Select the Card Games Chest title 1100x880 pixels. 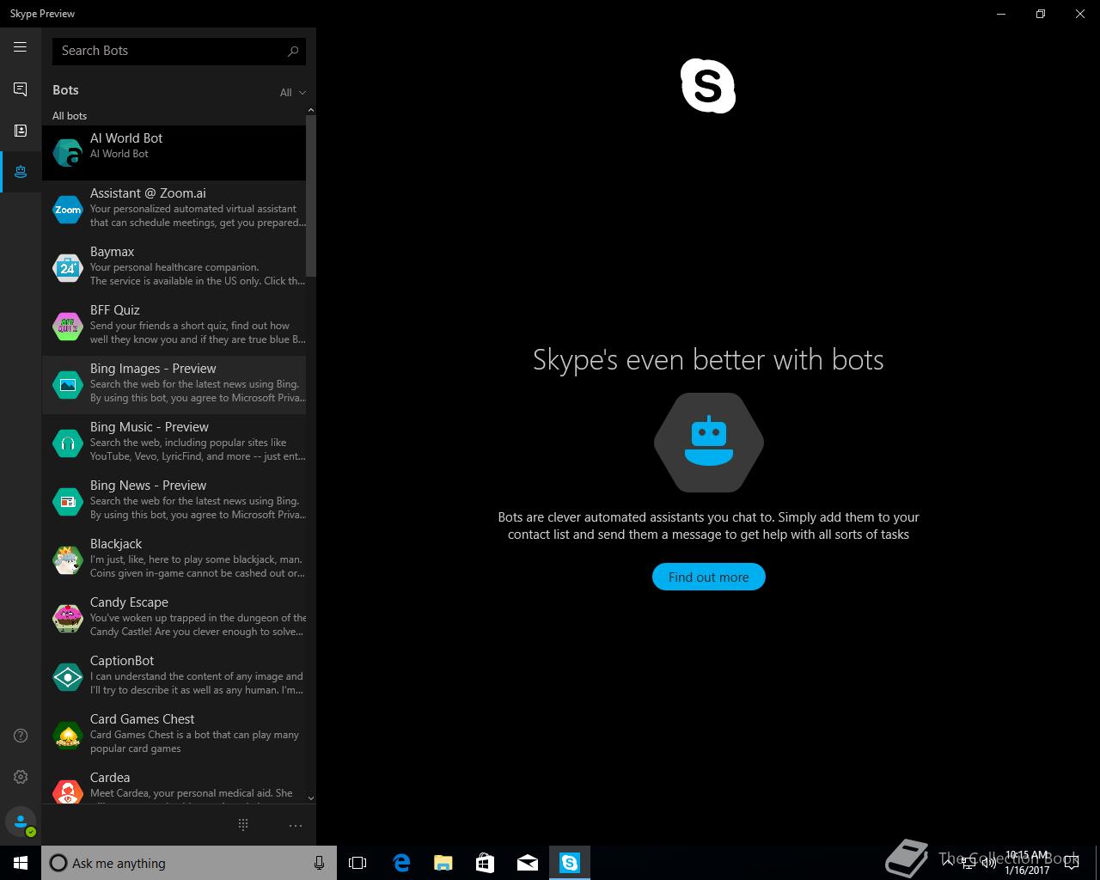coord(143,718)
